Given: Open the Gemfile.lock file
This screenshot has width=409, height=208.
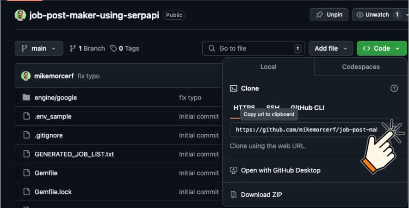Looking at the screenshot, I should [x=53, y=192].
